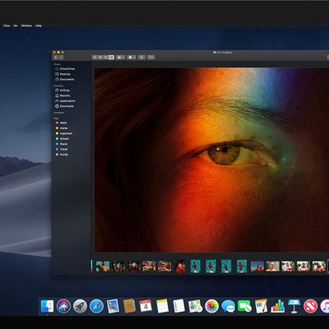
Task: Open Safari compass icon in Dock
Action: [x=96, y=306]
